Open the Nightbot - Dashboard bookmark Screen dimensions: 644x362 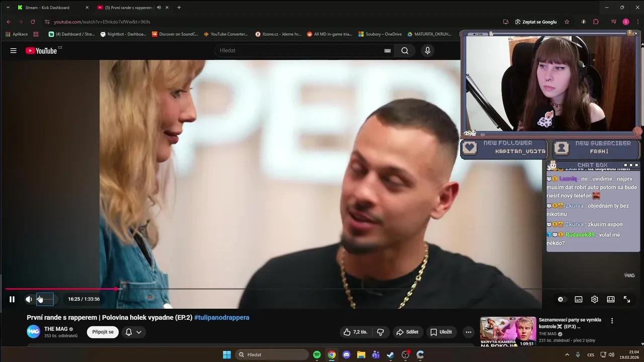pos(123,34)
